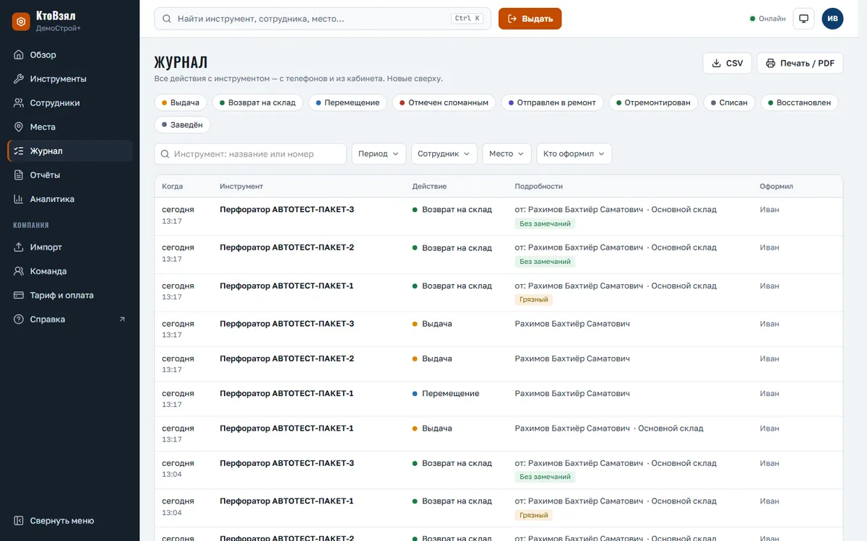Open the Сотрудник filter dropdown

coord(444,154)
